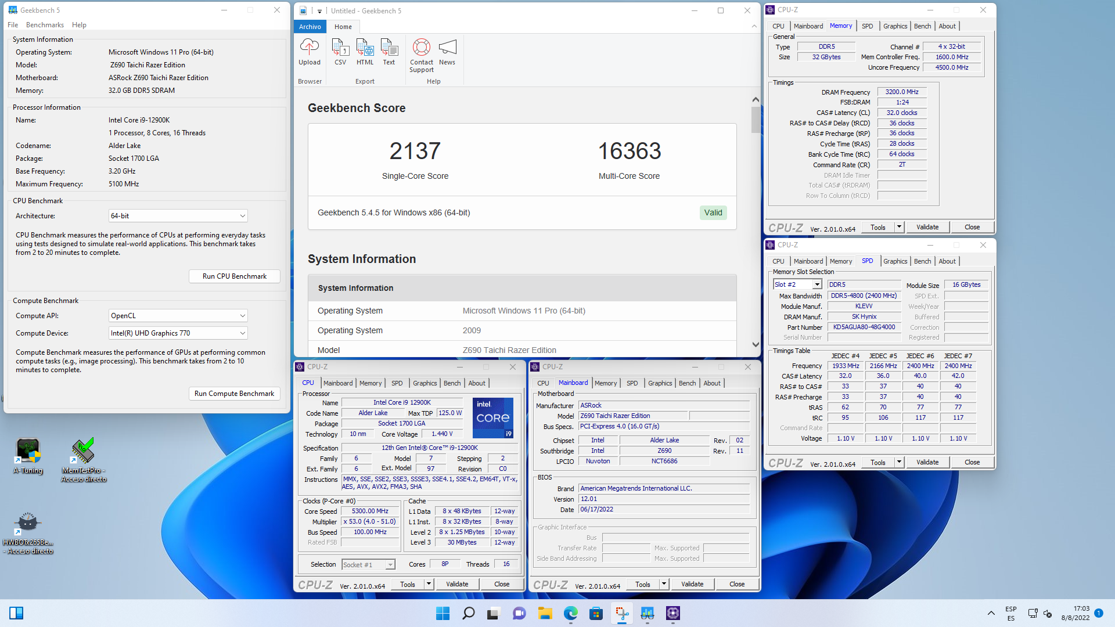This screenshot has width=1115, height=627.
Task: Click ESP language indicator in tray
Action: tap(1011, 613)
